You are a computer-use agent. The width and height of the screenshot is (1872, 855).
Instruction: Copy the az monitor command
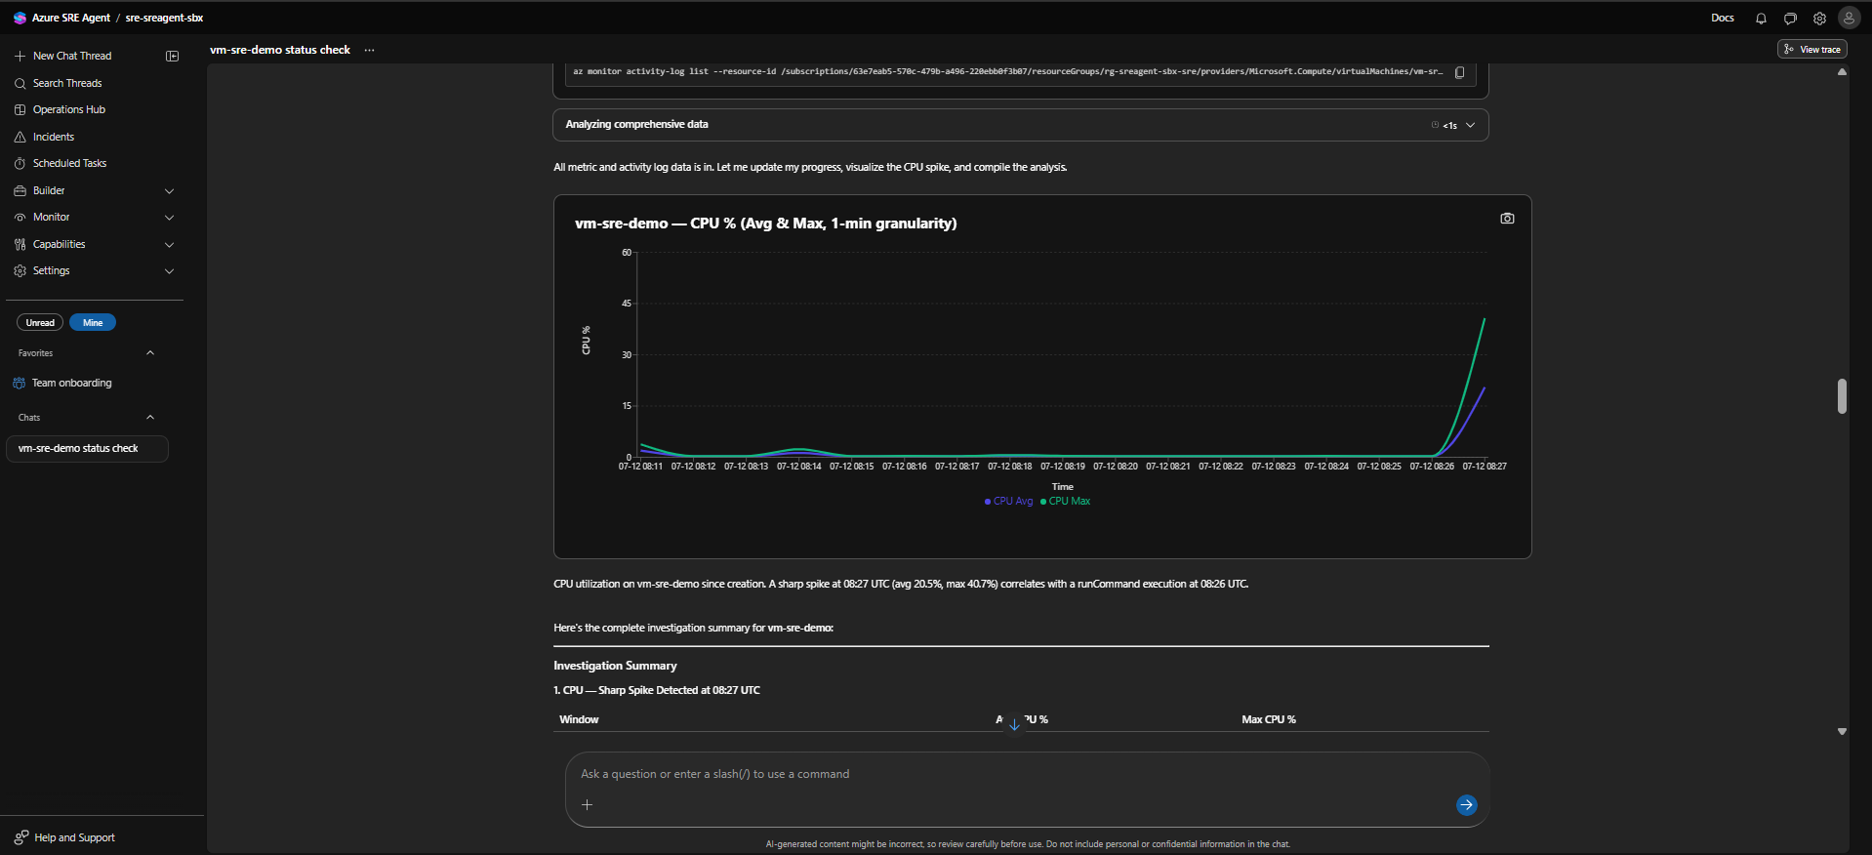tap(1460, 72)
